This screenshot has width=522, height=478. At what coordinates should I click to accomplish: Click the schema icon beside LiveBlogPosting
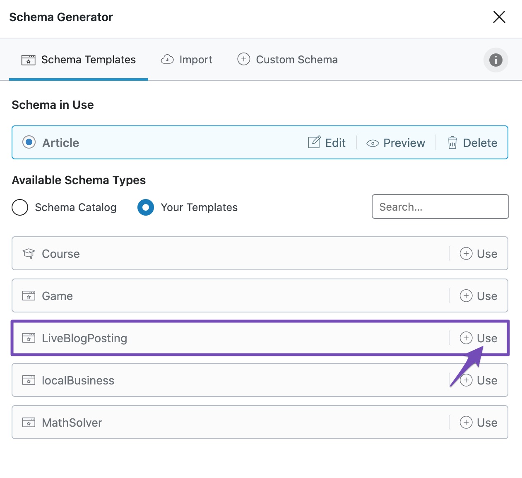coord(29,338)
